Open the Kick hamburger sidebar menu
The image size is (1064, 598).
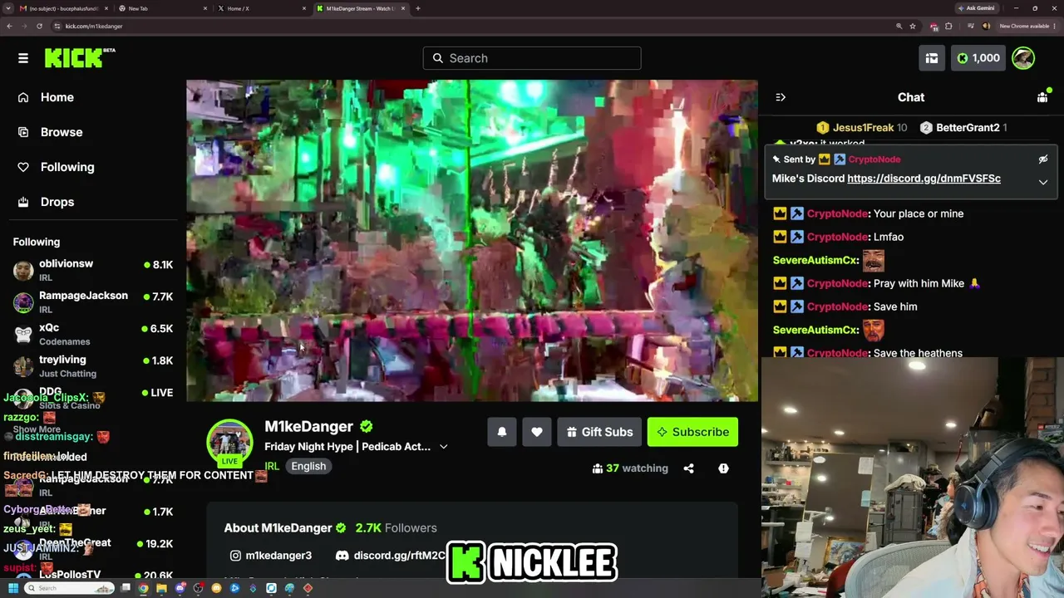coord(23,58)
